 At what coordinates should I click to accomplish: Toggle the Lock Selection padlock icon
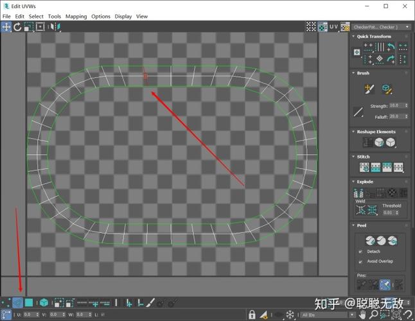click(252, 315)
